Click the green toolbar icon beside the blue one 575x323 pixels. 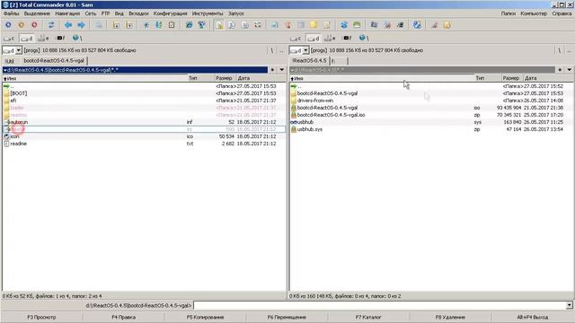coord(357,25)
